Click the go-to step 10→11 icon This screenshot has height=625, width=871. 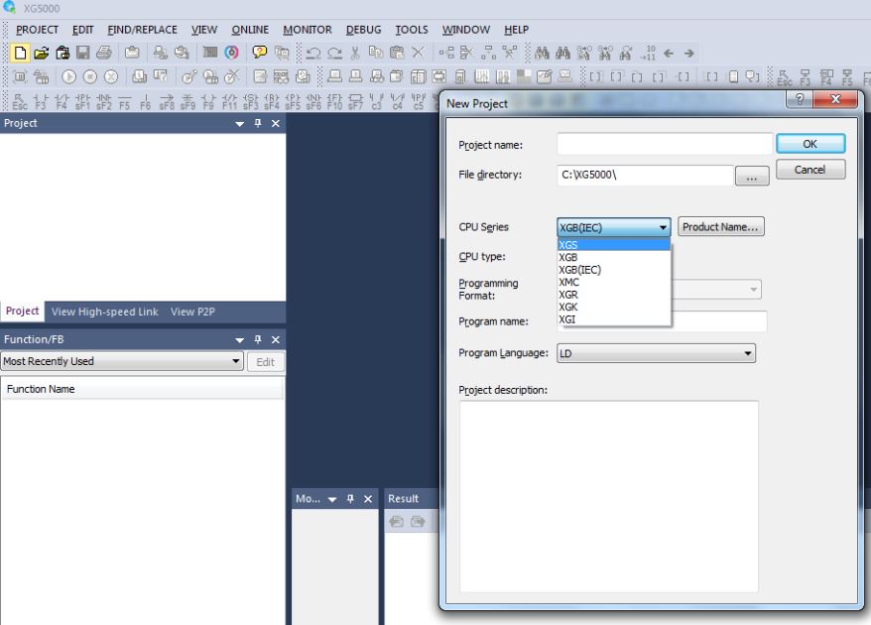(648, 54)
